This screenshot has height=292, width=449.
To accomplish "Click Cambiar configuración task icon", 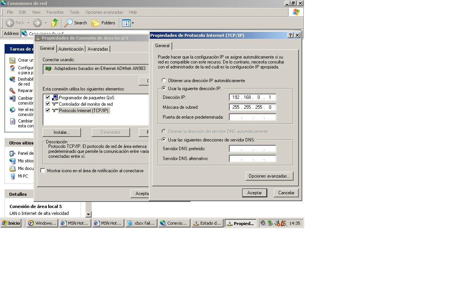I will (12, 121).
